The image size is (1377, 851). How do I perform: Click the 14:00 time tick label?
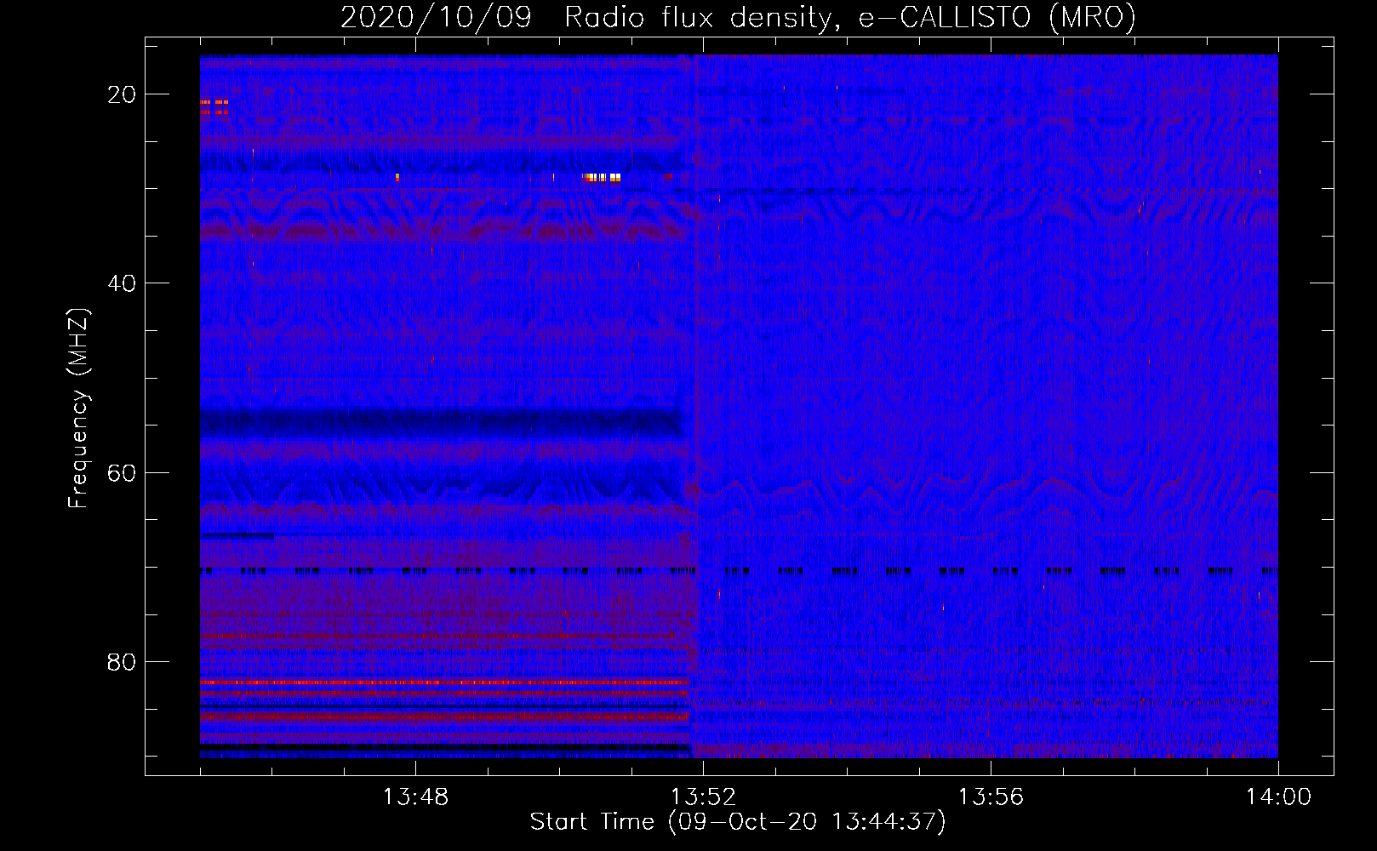tap(1278, 797)
